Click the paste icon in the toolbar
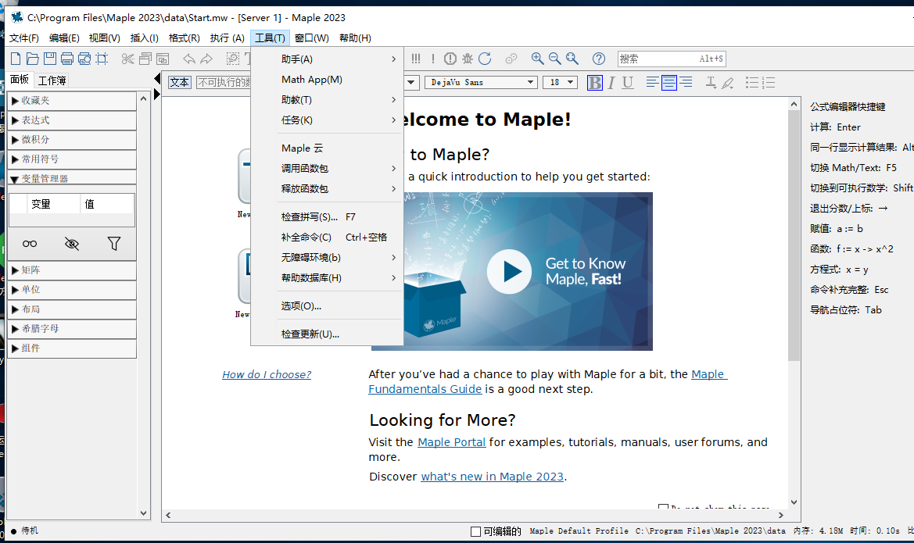 click(163, 59)
